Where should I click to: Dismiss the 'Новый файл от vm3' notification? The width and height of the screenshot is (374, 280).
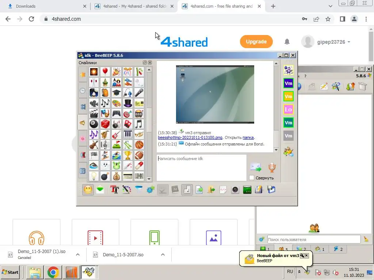click(306, 256)
